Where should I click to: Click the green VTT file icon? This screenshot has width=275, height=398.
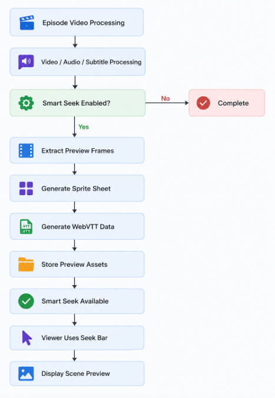(x=26, y=226)
